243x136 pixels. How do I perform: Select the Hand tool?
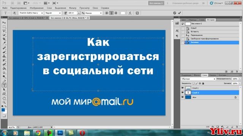point(4,98)
